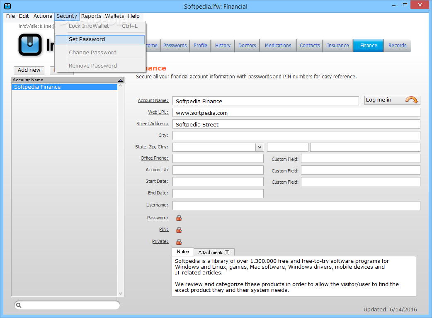The width and height of the screenshot is (432, 318).
Task: Open the Reports menu
Action: coord(91,16)
